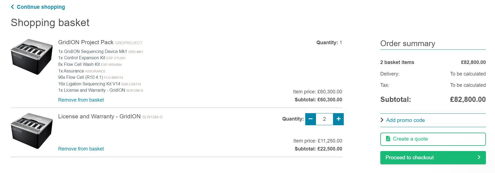Increase License and Warranty quantity with plus
Viewport: 495px width, 173px height.
coord(339,119)
